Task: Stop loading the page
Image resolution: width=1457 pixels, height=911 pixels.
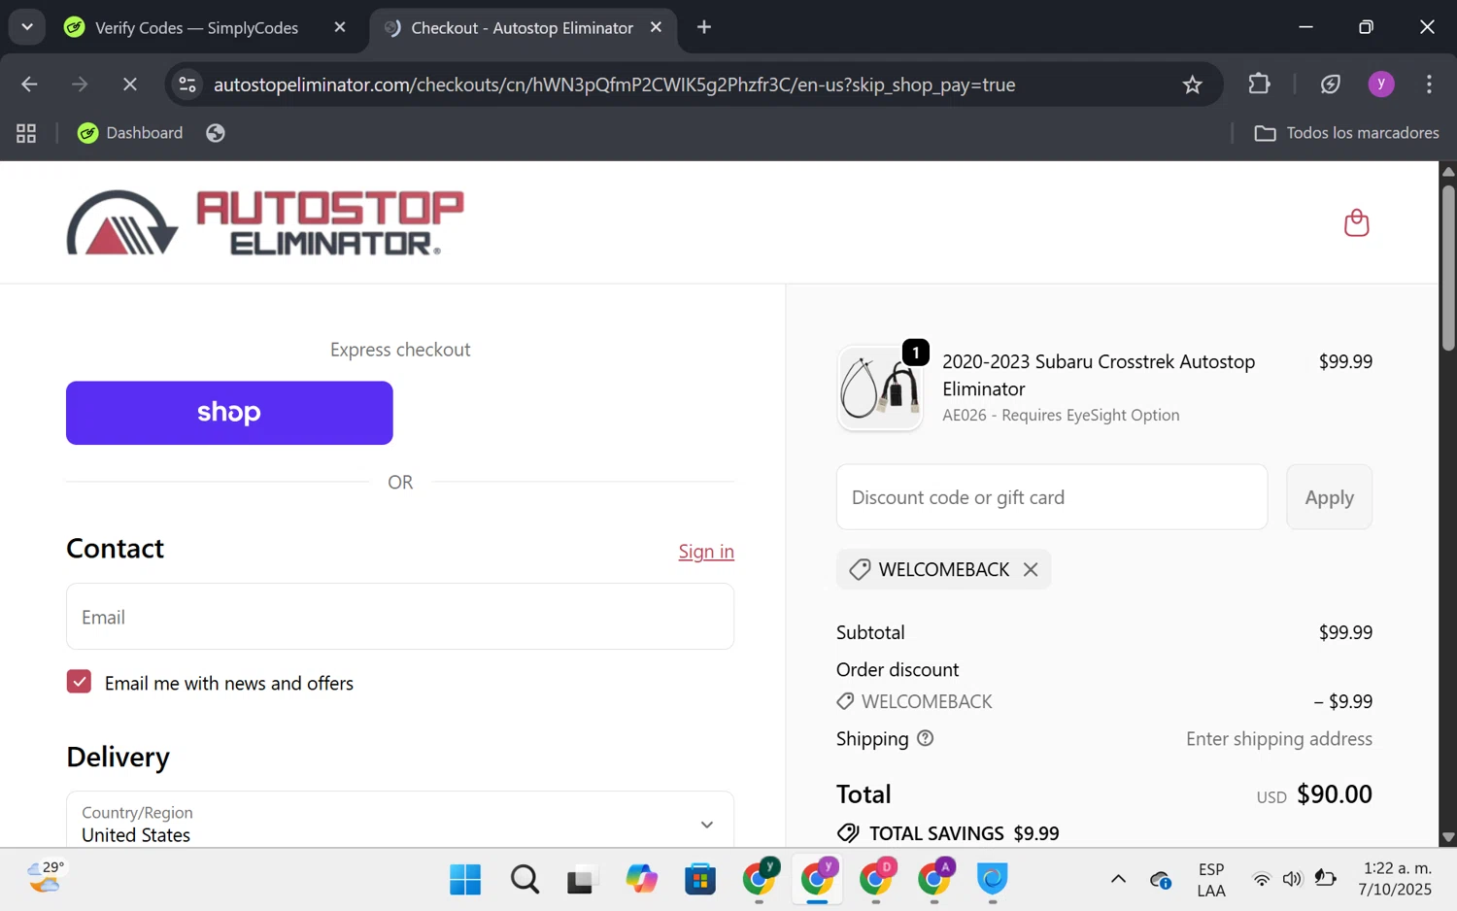Action: tap(129, 84)
